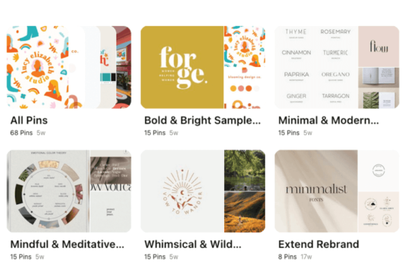
Task: Open the Whimsical & Wild board title
Action: [193, 244]
